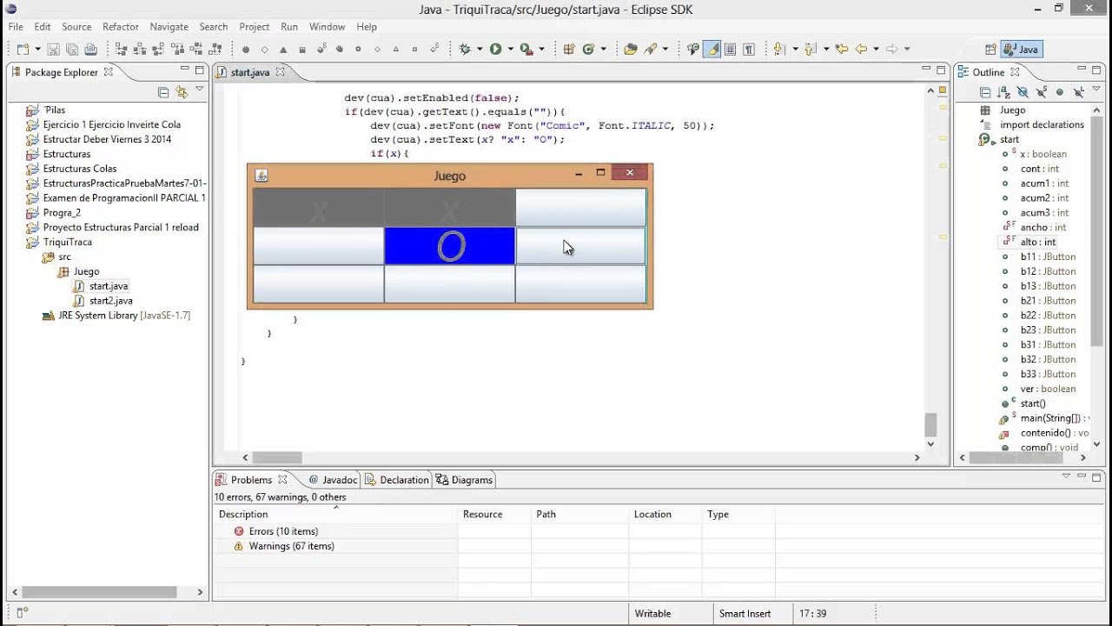Open the Run launch dropdown arrow
The image size is (1112, 626).
click(511, 50)
